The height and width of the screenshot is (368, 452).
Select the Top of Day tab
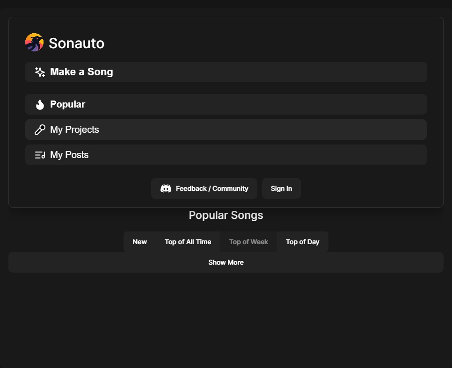click(302, 242)
